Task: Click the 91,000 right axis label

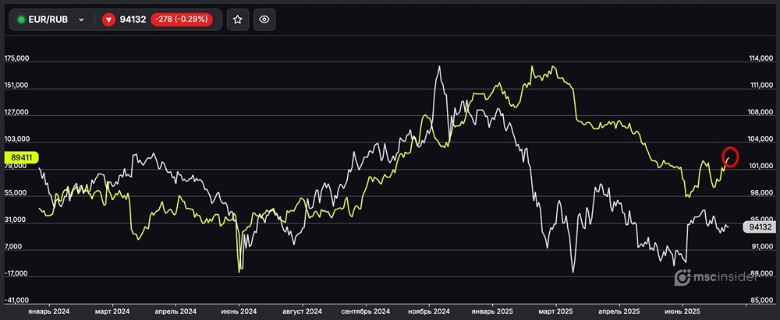Action: point(761,247)
